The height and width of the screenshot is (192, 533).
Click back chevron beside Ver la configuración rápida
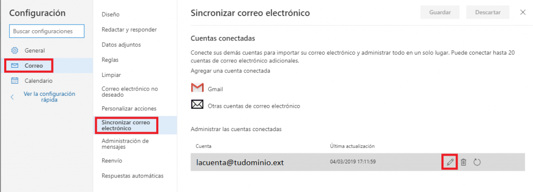(12, 97)
